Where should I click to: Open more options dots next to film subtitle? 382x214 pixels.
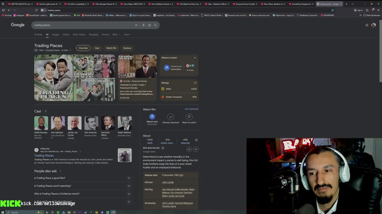coord(70,50)
